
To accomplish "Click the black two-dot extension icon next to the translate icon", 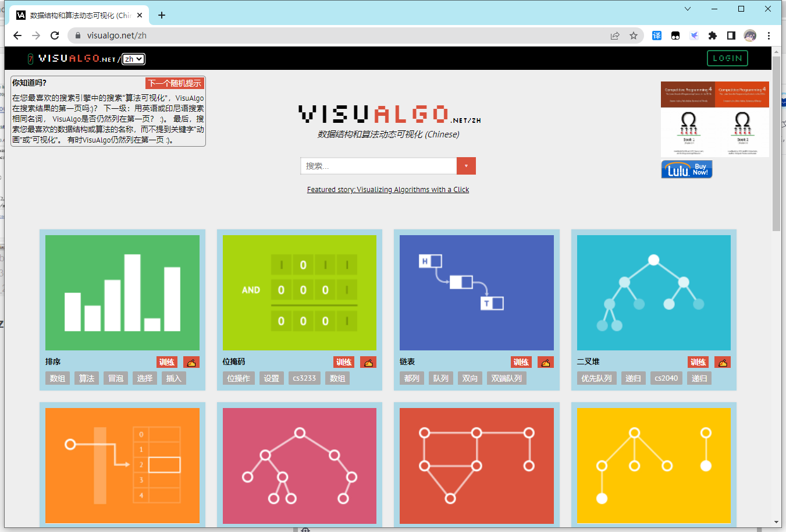I will (x=675, y=36).
